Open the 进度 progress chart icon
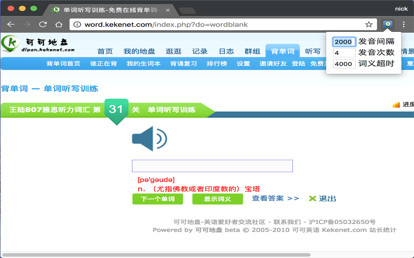 [396, 105]
